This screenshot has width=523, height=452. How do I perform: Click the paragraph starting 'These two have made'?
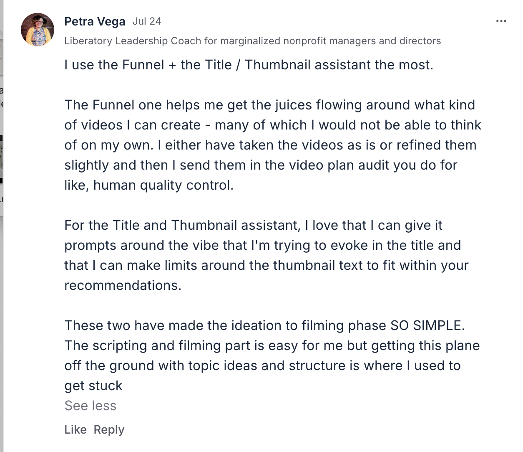point(272,356)
